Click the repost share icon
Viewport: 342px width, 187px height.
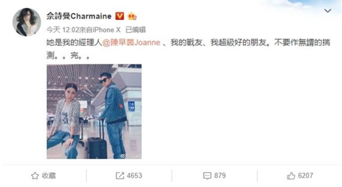pos(120,176)
